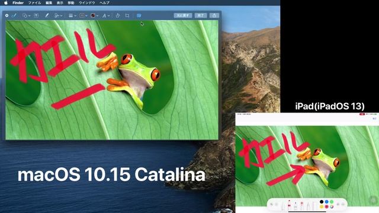Select the Text box tool
This screenshot has width=379, height=213.
(36, 15)
